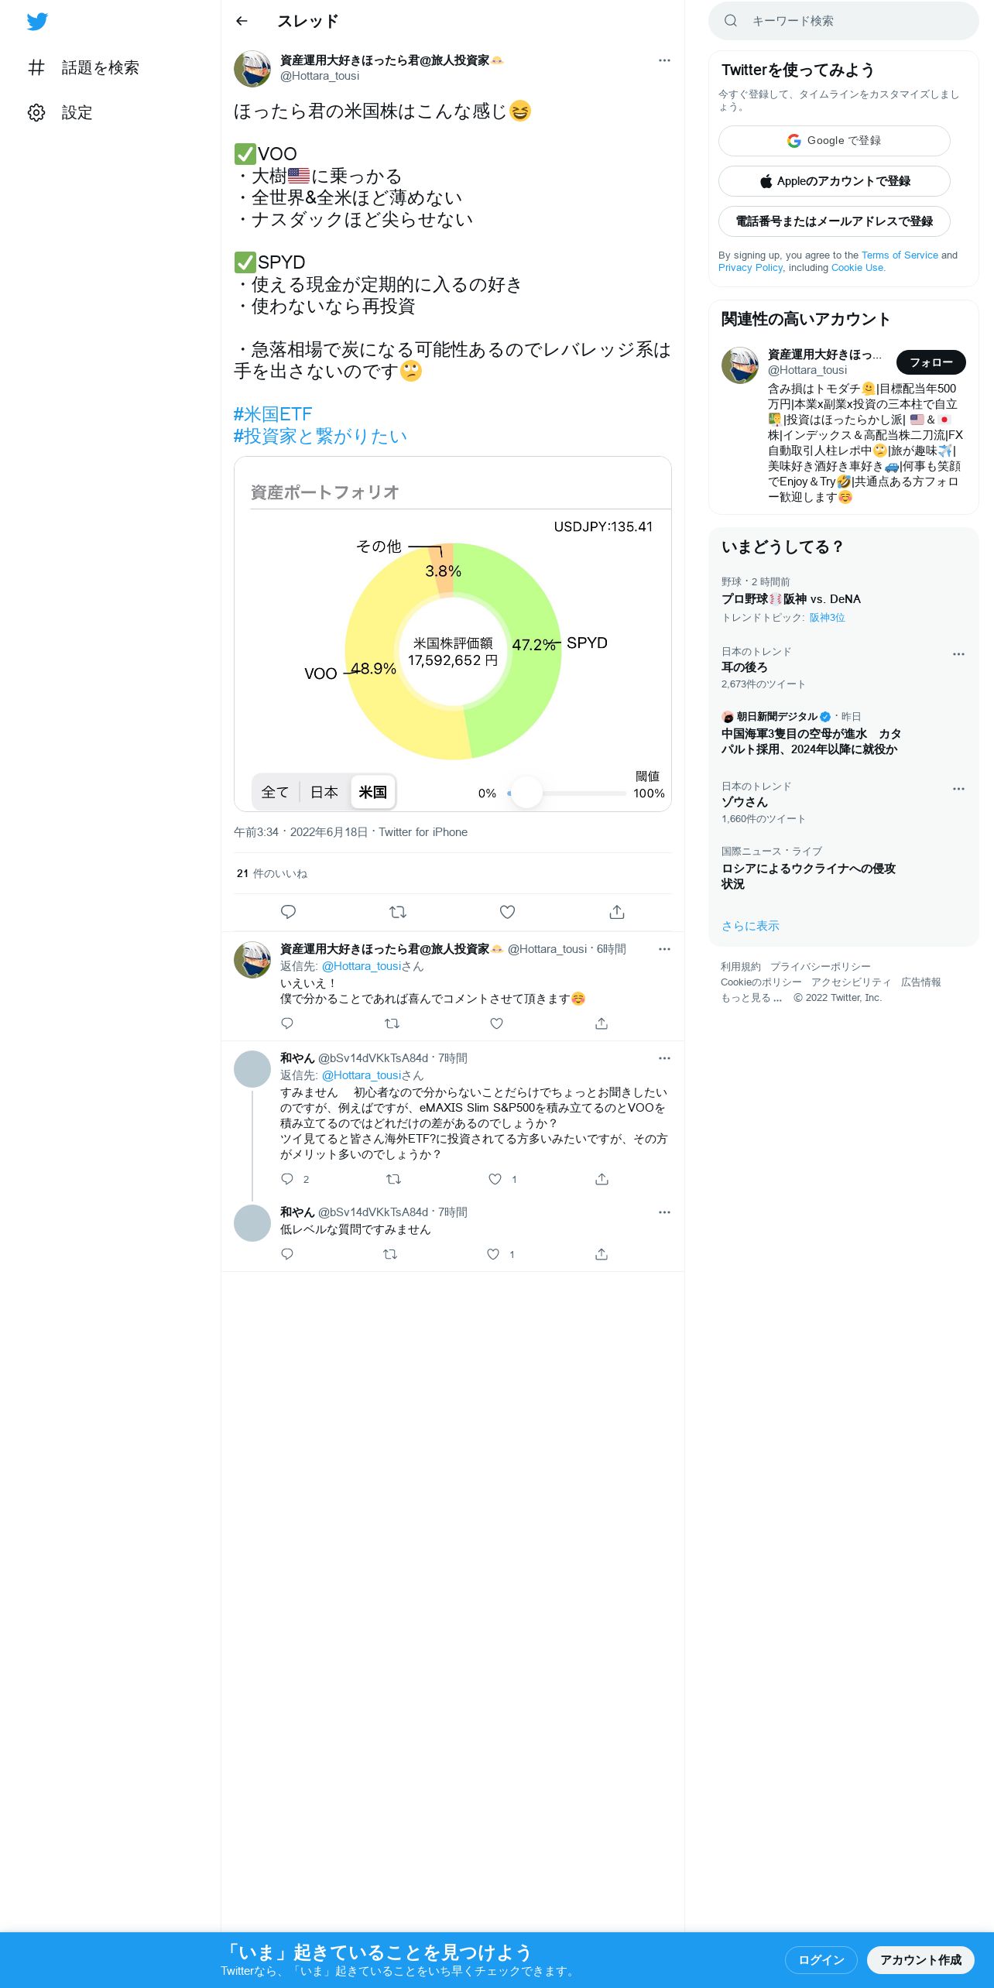Reply to the main tweet
The height and width of the screenshot is (1988, 994).
pyautogui.click(x=288, y=912)
